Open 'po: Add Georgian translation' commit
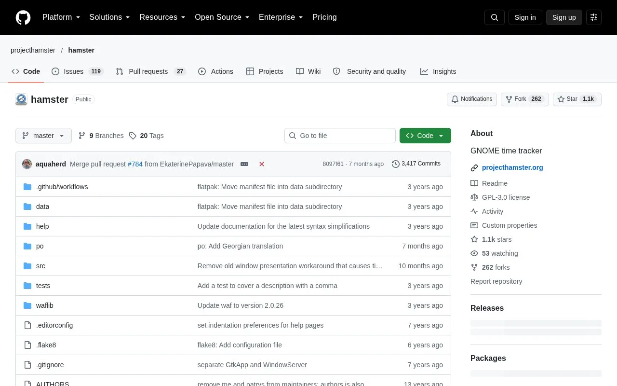This screenshot has height=386, width=617. click(x=240, y=246)
